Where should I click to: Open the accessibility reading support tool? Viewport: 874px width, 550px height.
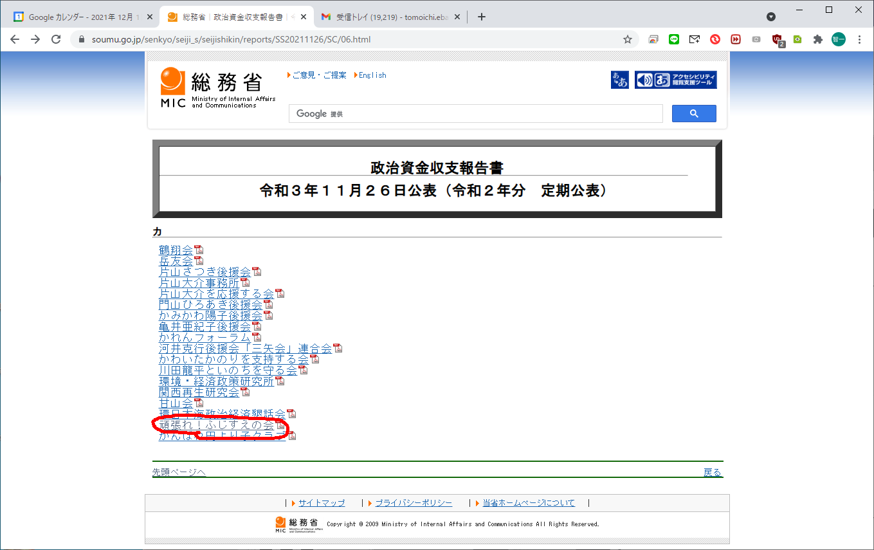[675, 80]
